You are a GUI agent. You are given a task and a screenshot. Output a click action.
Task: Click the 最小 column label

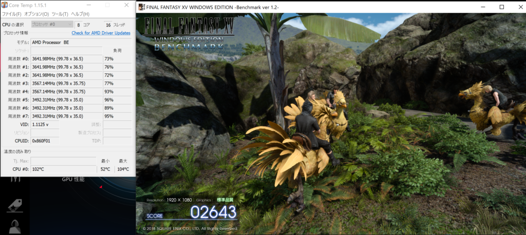click(105, 161)
